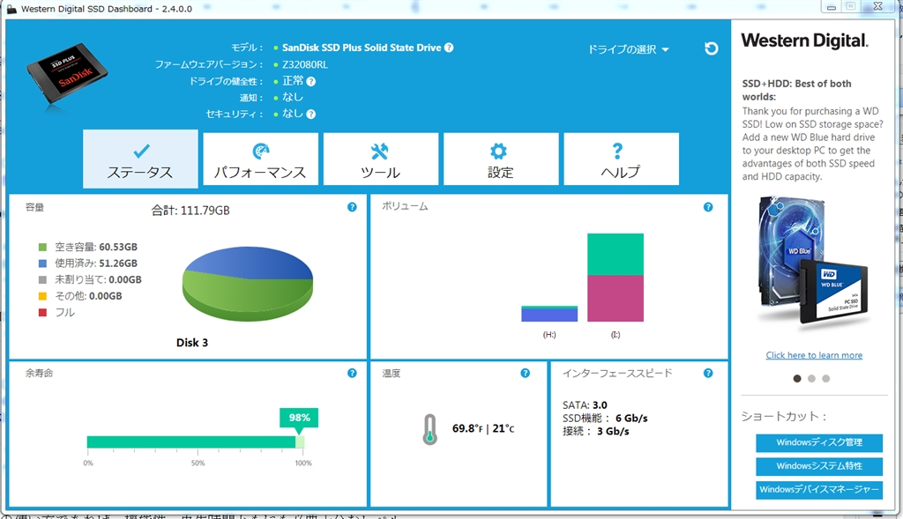Open Windowsシステム特性 shortcut
This screenshot has width=903, height=519.
pos(818,466)
